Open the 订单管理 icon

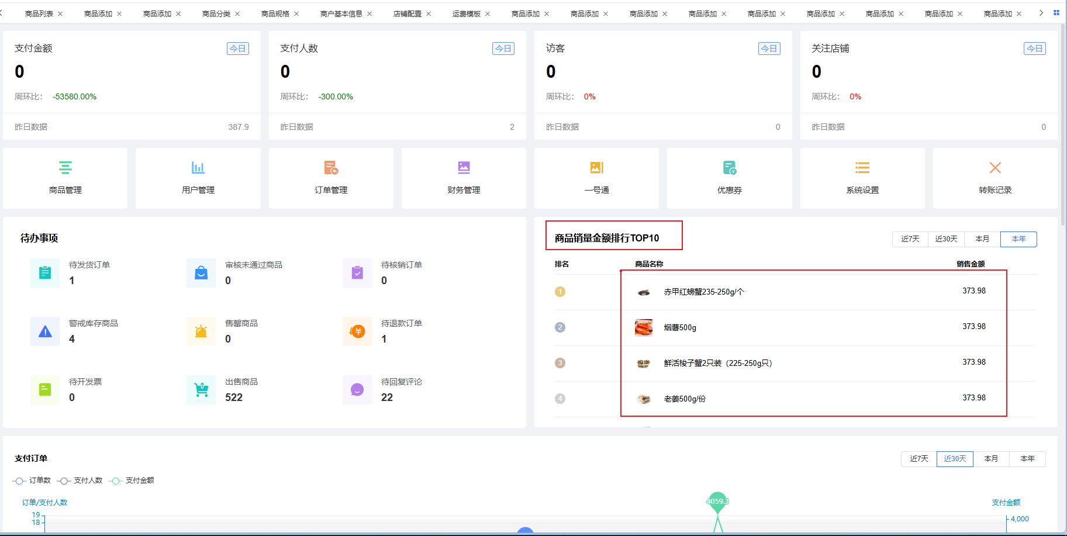pos(331,168)
